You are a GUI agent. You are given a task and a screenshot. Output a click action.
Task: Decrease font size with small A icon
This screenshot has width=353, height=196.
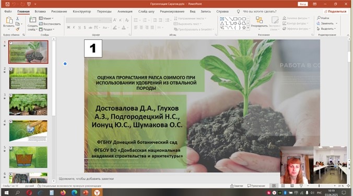tap(121, 20)
